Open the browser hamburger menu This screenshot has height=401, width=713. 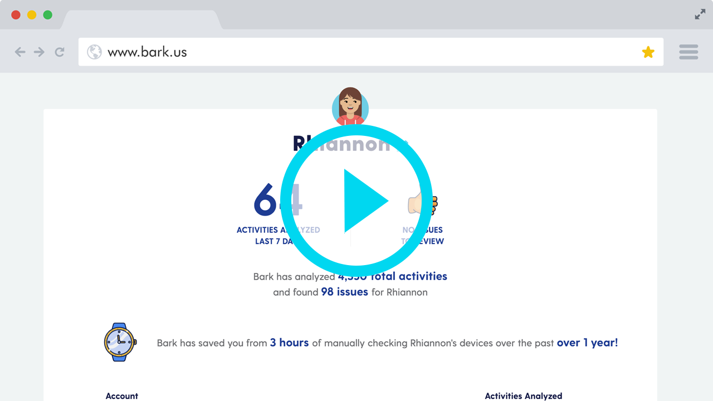click(x=688, y=52)
